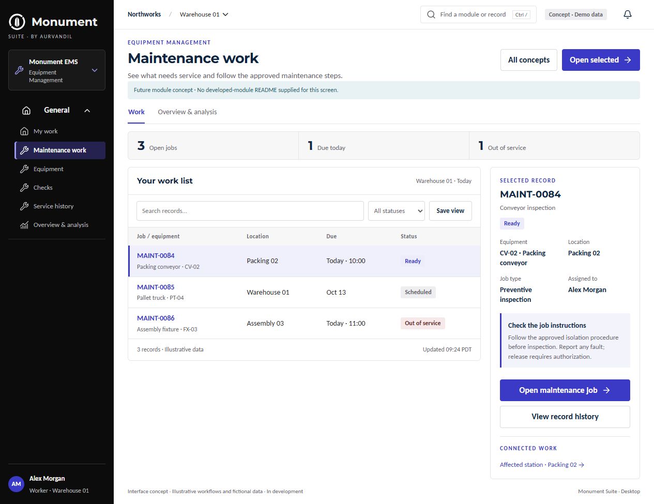The height and width of the screenshot is (504, 654).
Task: Open Overview & analysis in sidebar
Action: pyautogui.click(x=60, y=225)
